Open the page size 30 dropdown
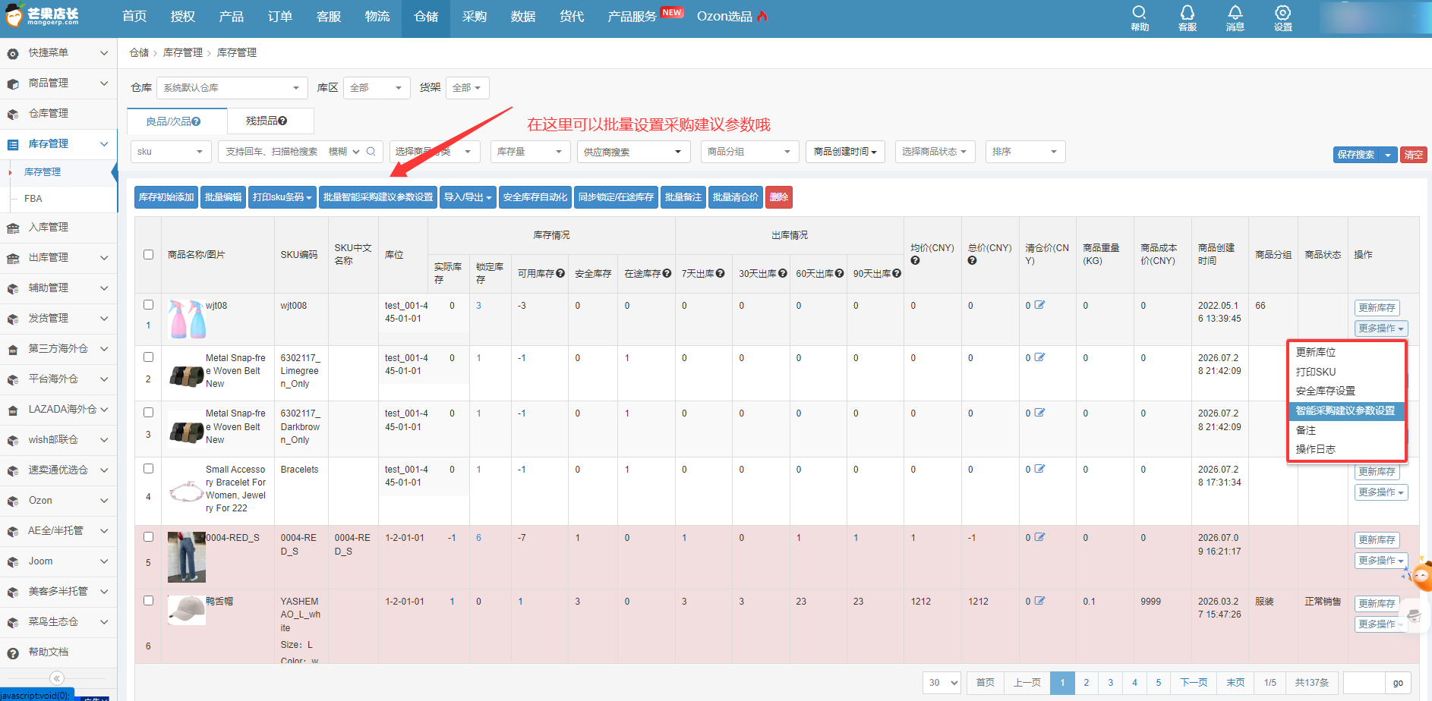This screenshot has height=701, width=1432. 942,682
